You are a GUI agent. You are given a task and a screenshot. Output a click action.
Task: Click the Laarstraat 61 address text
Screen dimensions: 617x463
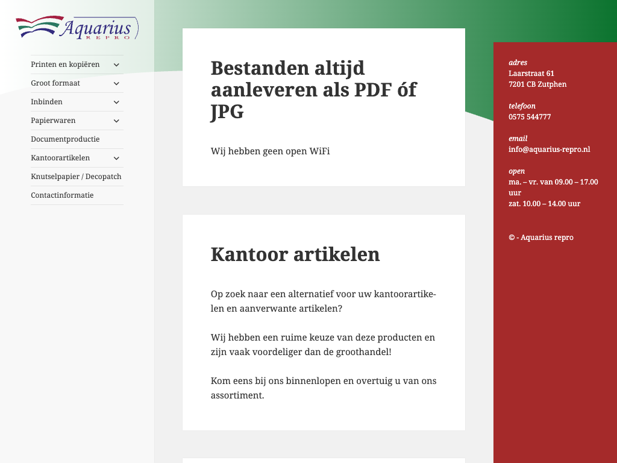click(x=531, y=74)
